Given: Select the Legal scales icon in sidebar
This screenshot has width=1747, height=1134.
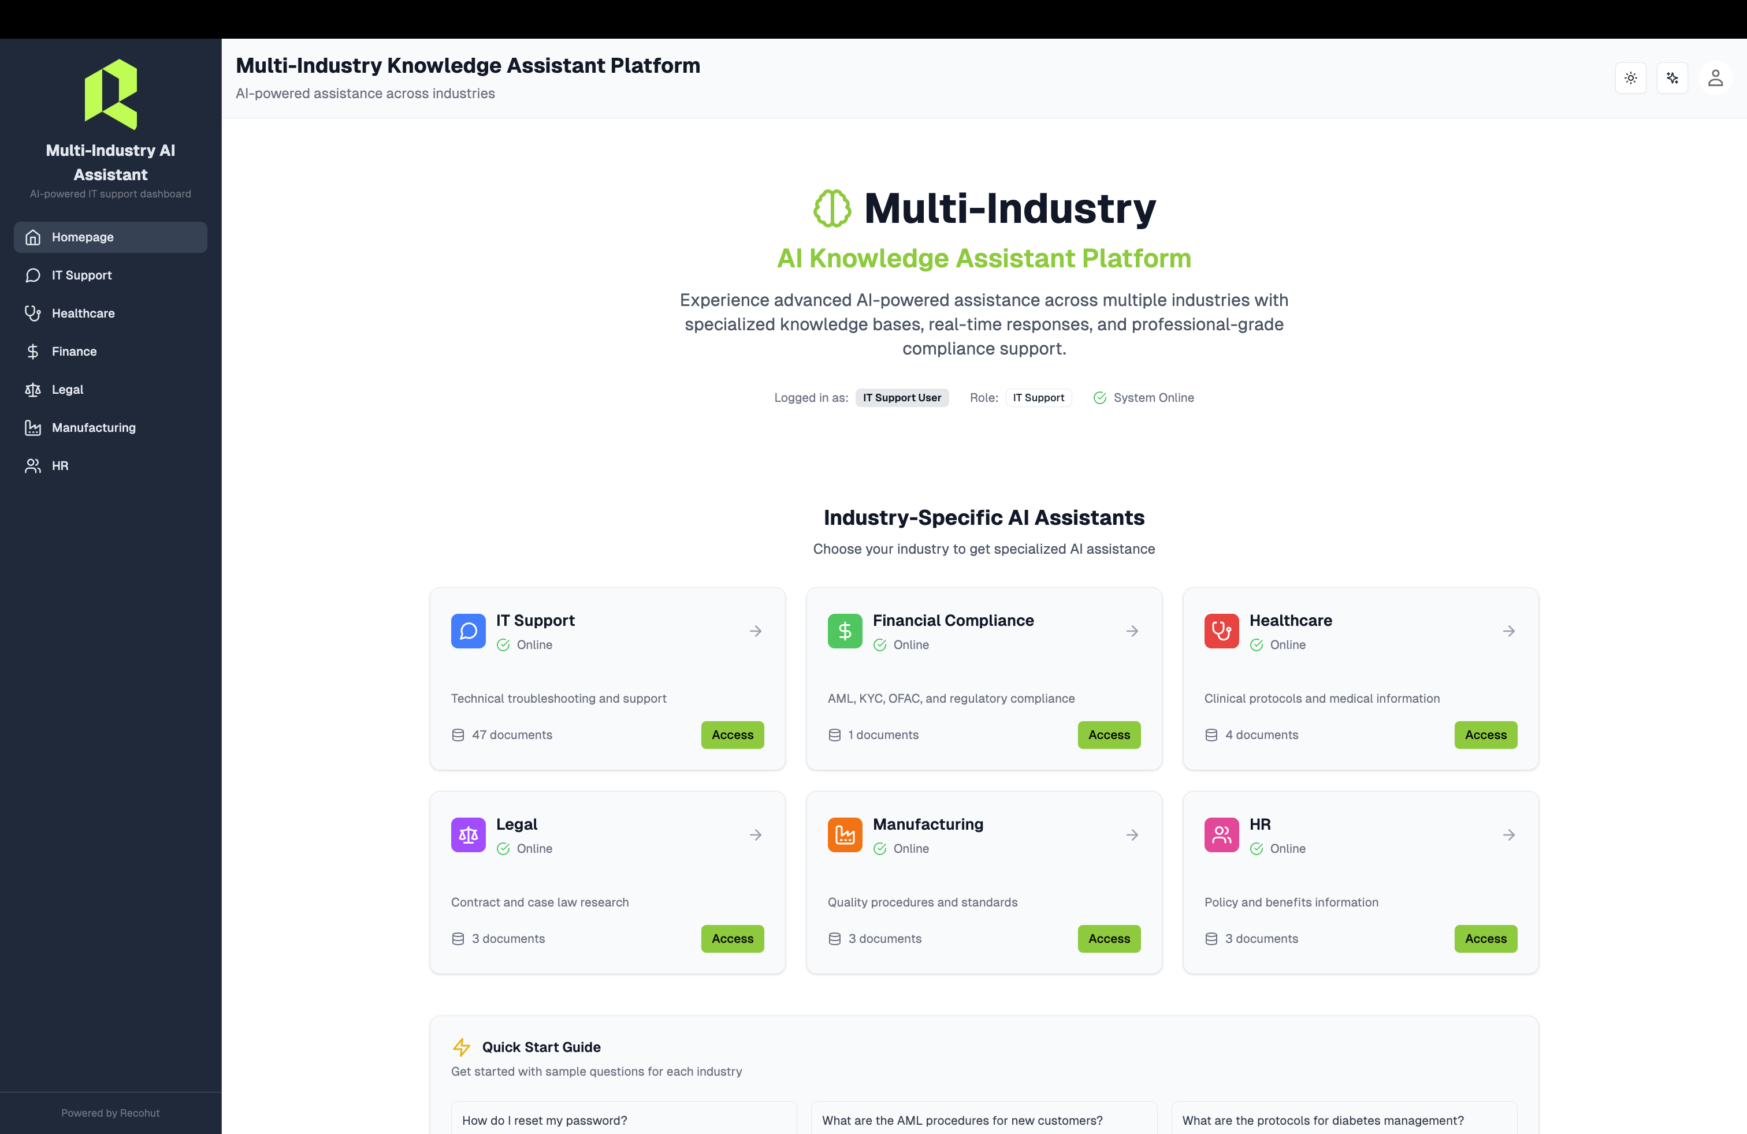Looking at the screenshot, I should 33,390.
